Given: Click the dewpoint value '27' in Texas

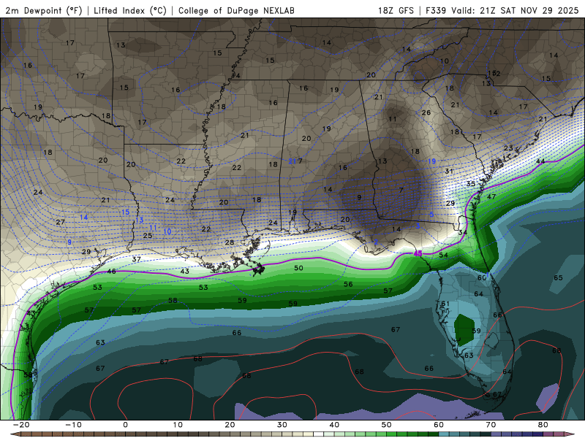Looking at the screenshot, I should 60,222.
